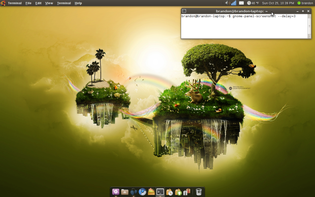Open the Trash can in the dock
Viewport: 315px width, 197px height.
[198, 192]
